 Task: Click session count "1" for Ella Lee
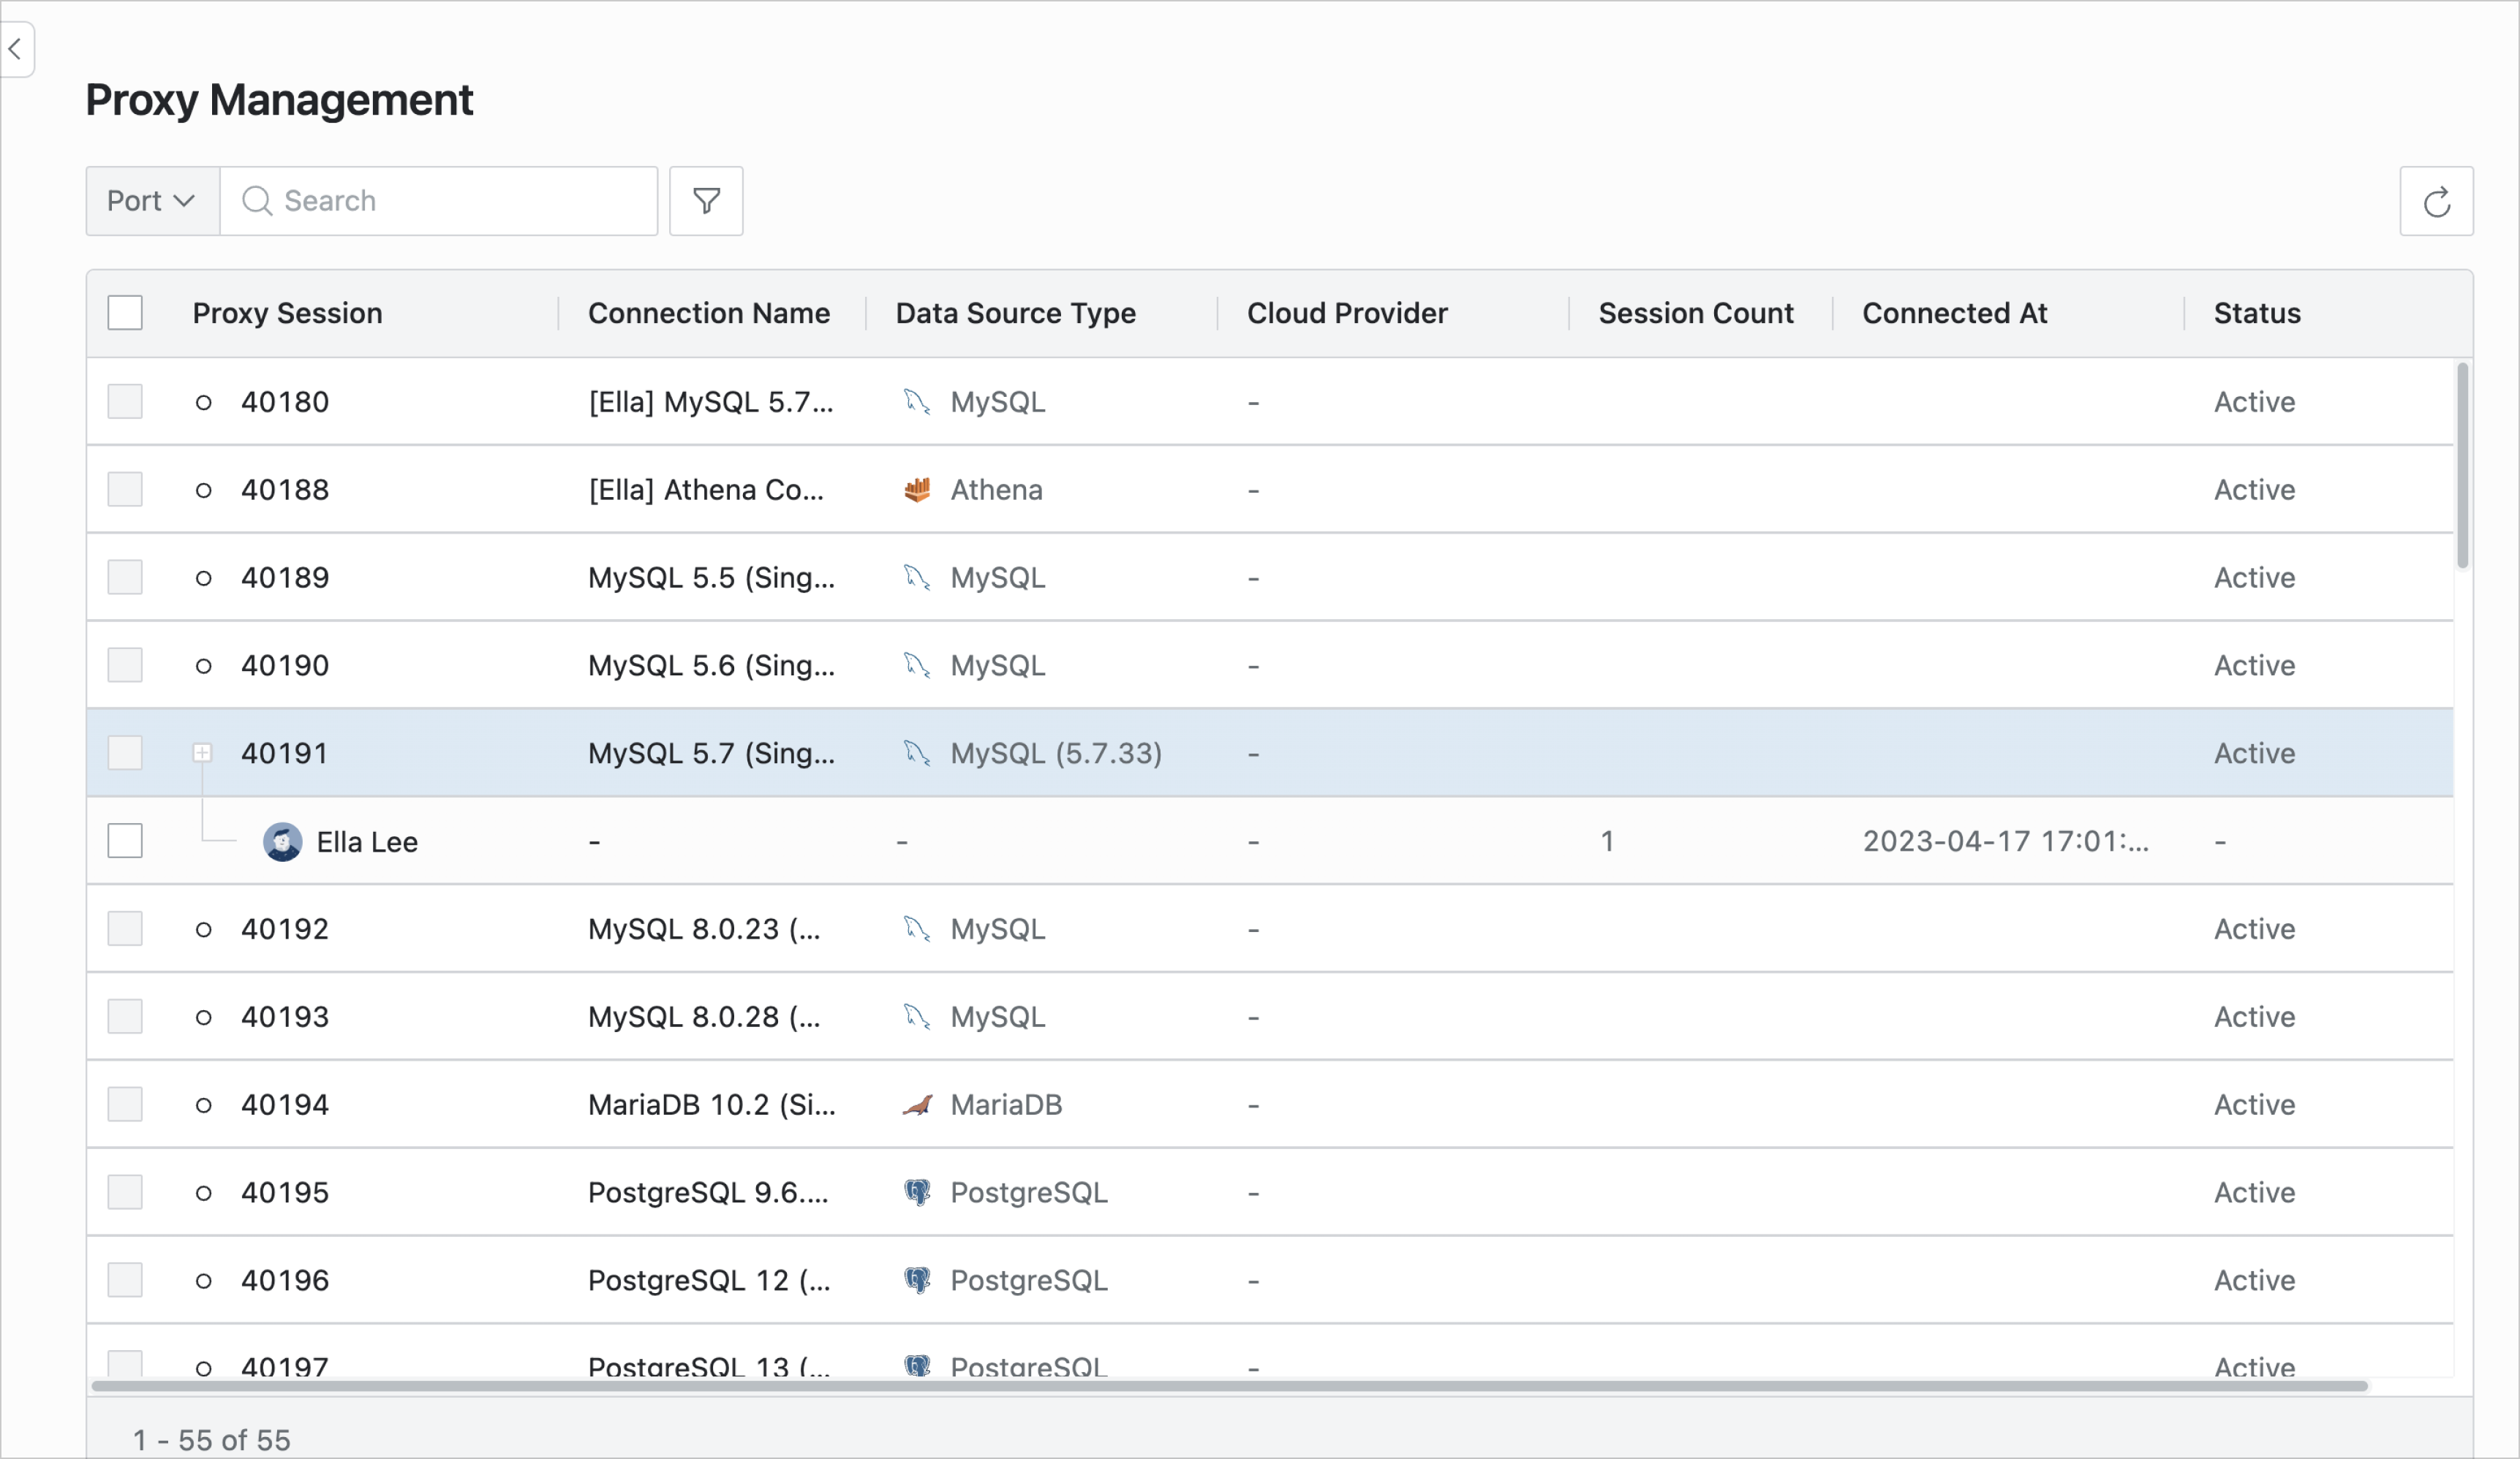pos(1607,841)
